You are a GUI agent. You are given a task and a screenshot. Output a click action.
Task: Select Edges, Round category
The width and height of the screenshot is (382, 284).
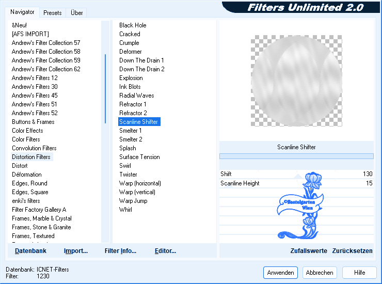click(30, 183)
